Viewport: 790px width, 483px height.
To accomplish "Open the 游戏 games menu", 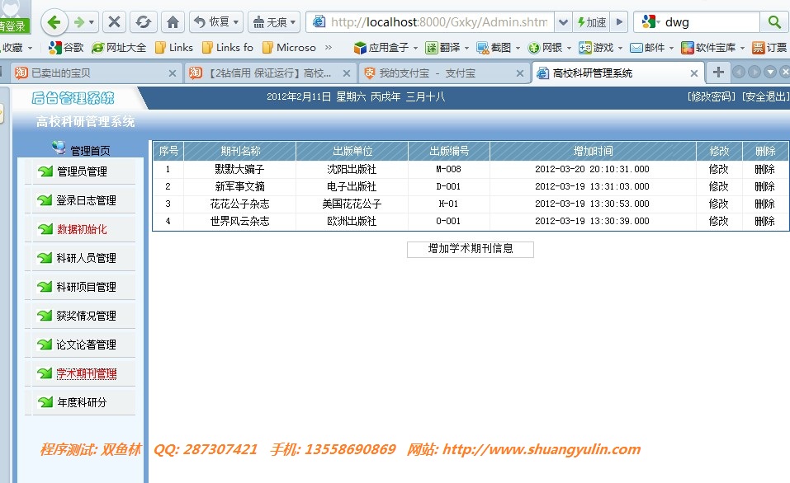I will [601, 48].
